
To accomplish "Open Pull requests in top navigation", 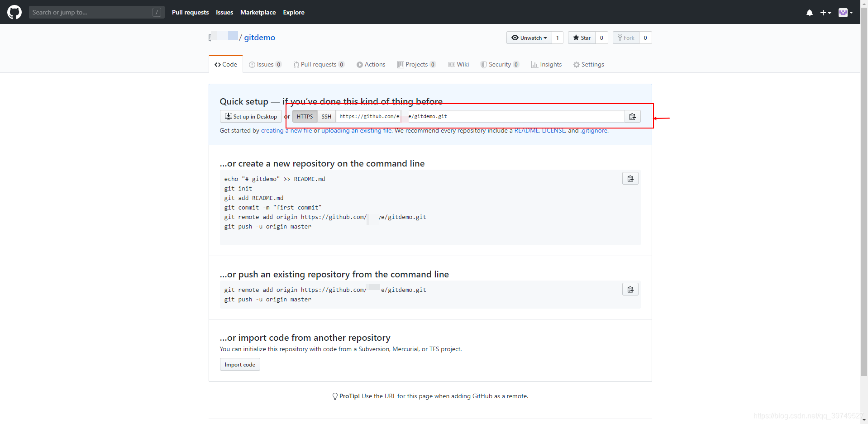I will click(190, 12).
